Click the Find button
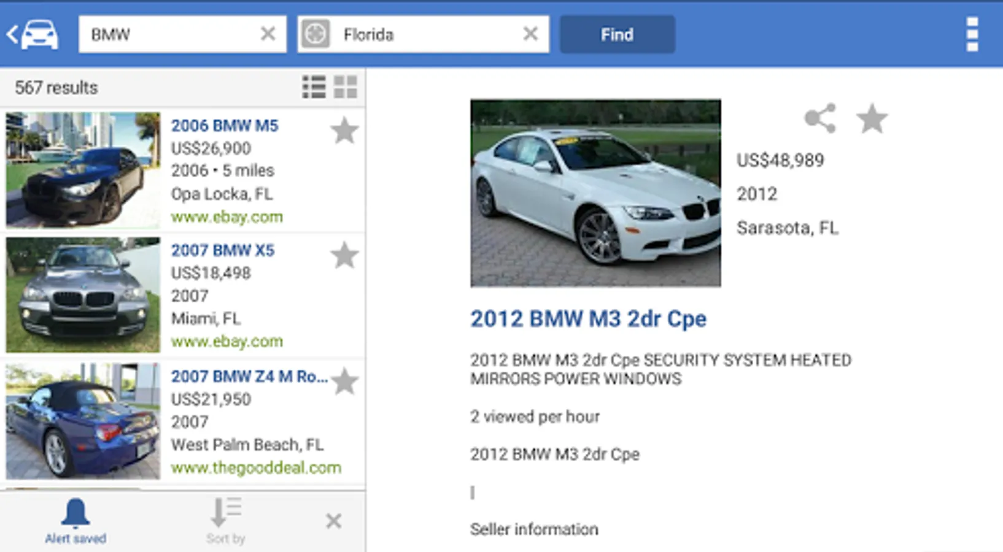 tap(618, 34)
